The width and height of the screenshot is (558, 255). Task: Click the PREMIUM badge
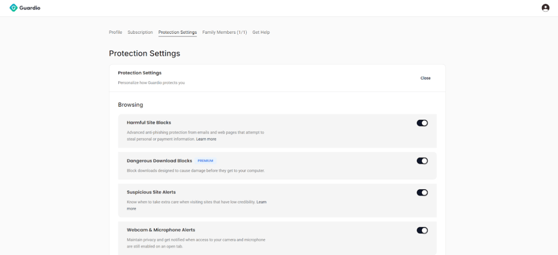point(205,161)
